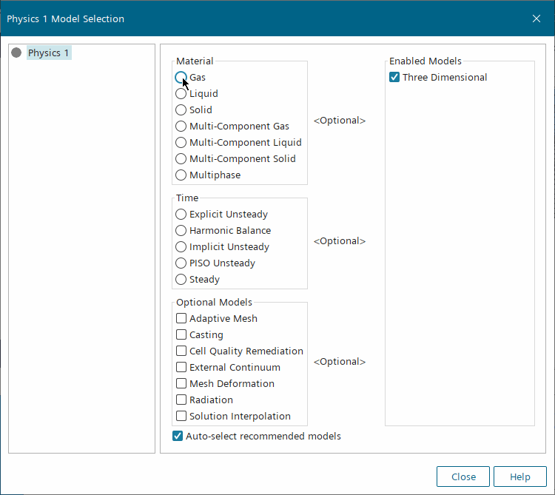
Task: Select Multi-Component Gas material
Action: click(x=181, y=127)
